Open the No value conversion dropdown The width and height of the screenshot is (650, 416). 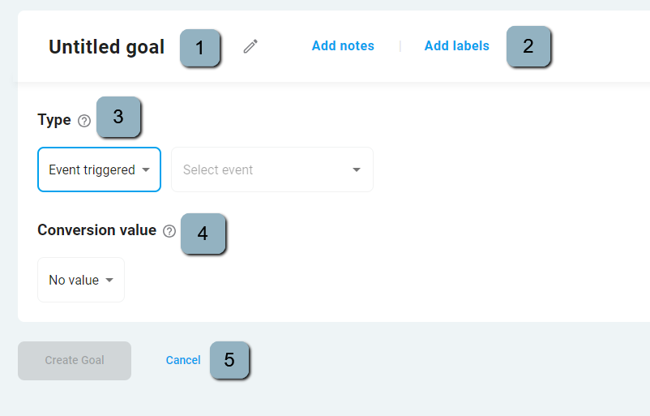click(x=81, y=280)
